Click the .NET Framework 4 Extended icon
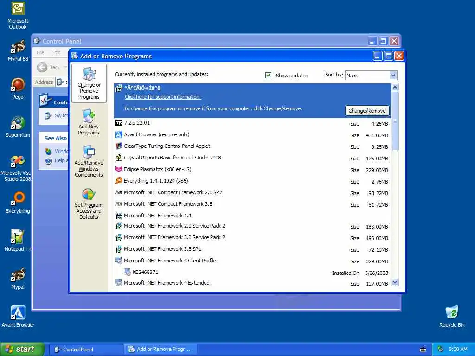The height and width of the screenshot is (356, 475). 119,283
